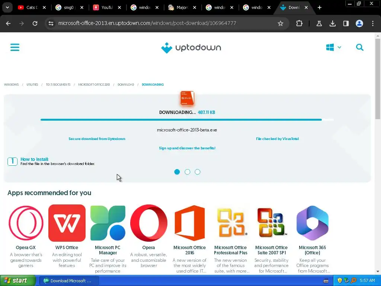Open the Windows platform selector

[x=333, y=47]
